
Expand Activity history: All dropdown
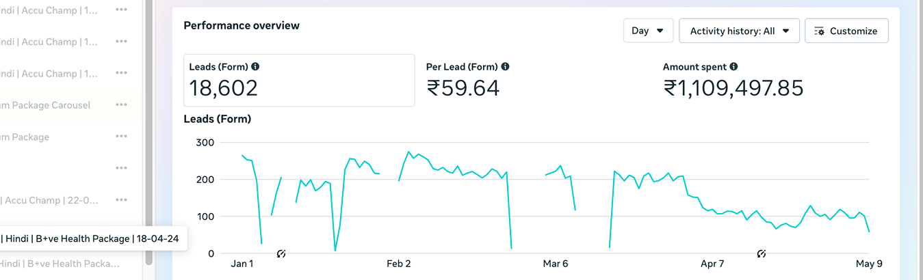click(740, 31)
